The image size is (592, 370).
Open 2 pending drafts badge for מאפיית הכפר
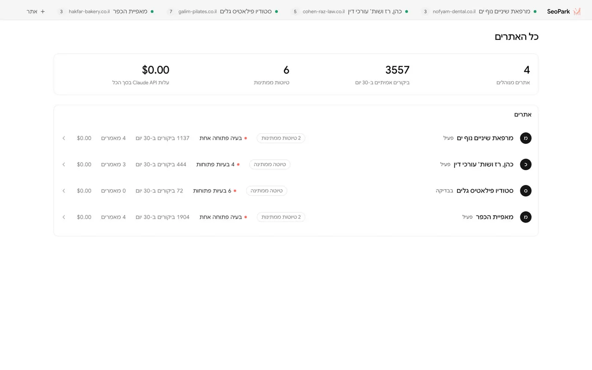(x=281, y=217)
